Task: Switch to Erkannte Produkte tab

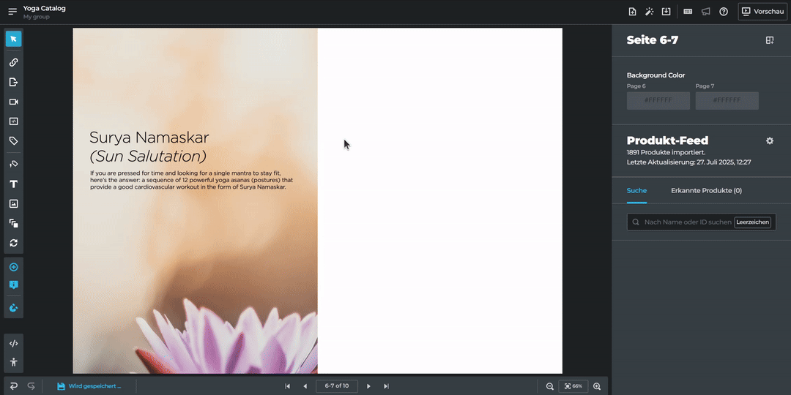Action: click(706, 191)
